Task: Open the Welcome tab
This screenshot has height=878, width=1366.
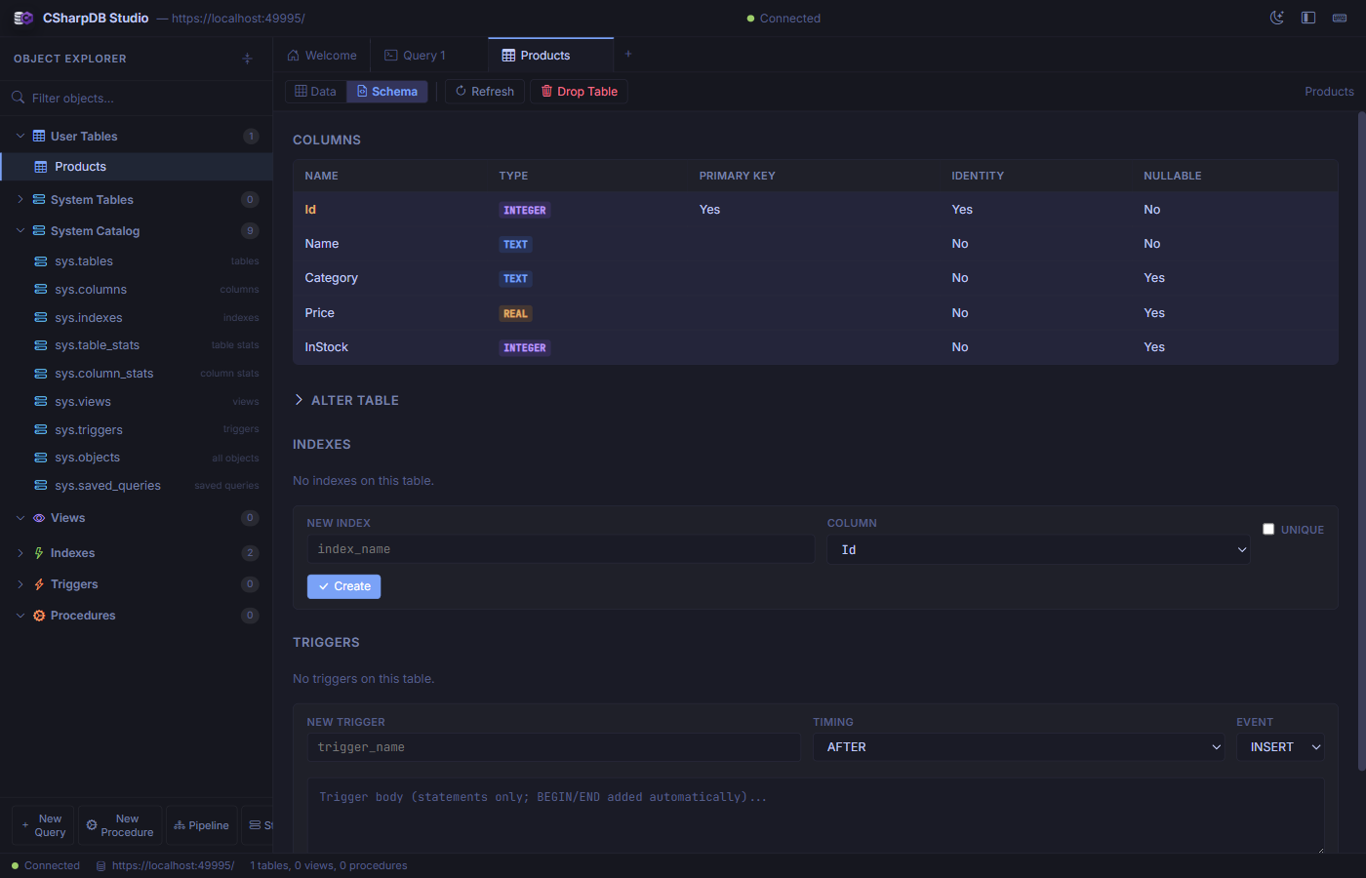Action: click(322, 55)
